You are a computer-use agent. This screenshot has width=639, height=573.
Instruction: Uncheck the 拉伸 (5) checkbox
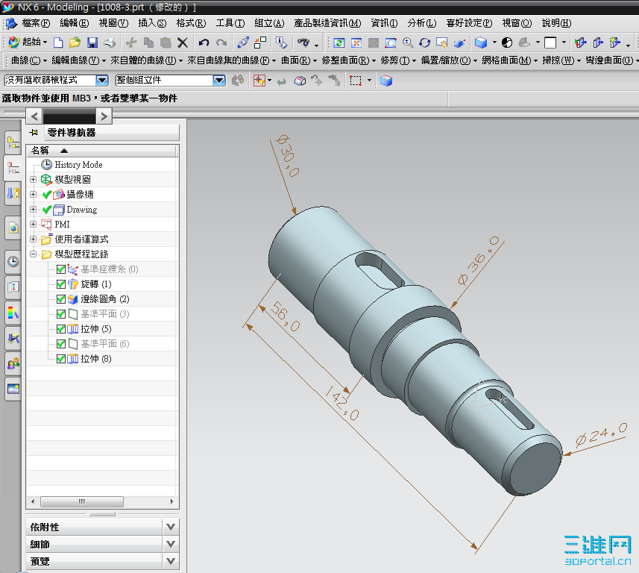[61, 329]
